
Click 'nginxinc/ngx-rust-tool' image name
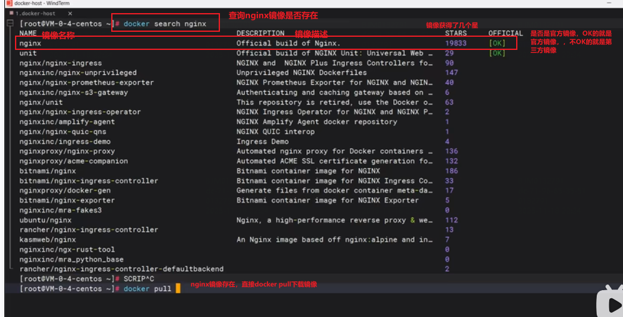click(67, 250)
